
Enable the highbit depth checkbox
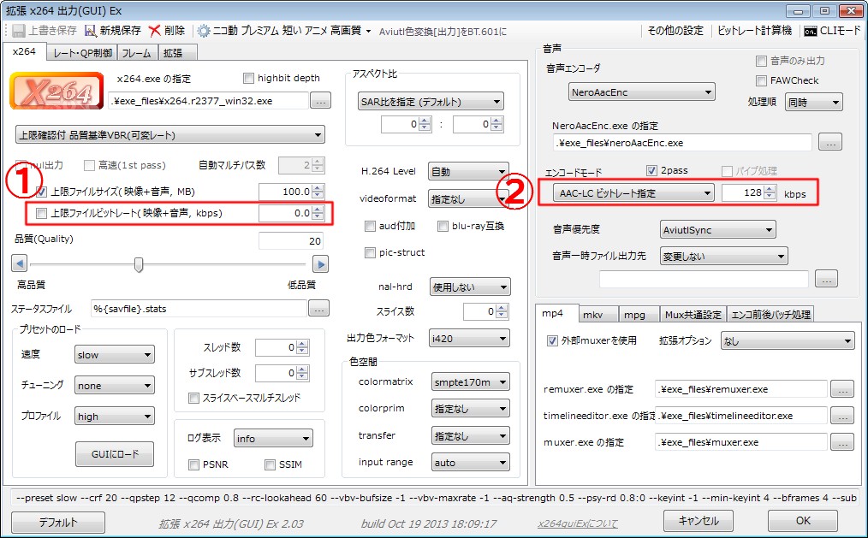pyautogui.click(x=249, y=79)
